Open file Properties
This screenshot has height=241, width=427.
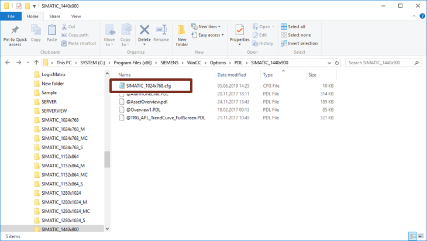pos(240,35)
